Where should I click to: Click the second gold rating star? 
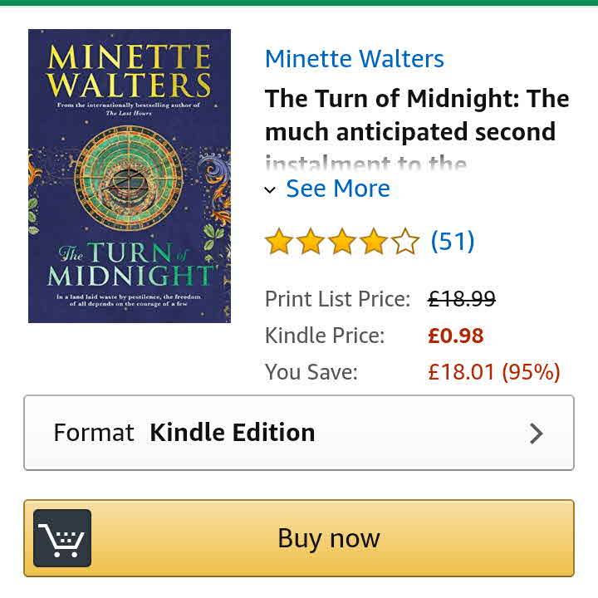click(x=311, y=243)
